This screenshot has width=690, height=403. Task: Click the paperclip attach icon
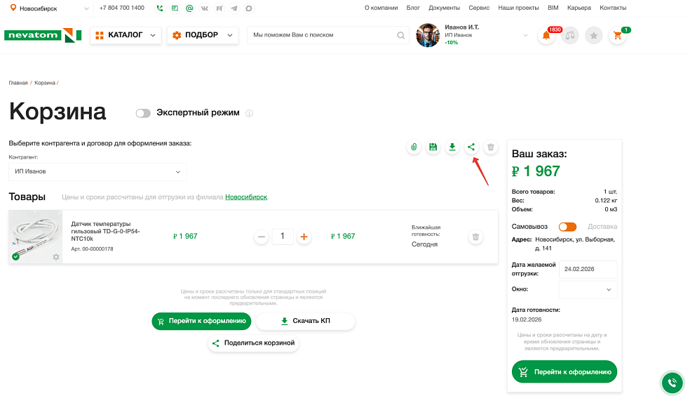pyautogui.click(x=414, y=147)
